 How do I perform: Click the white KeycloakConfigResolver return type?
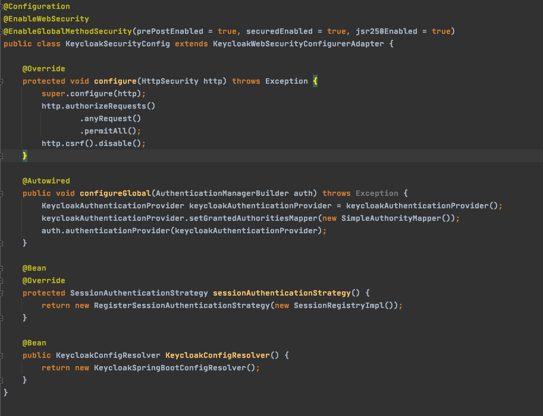[x=108, y=355]
